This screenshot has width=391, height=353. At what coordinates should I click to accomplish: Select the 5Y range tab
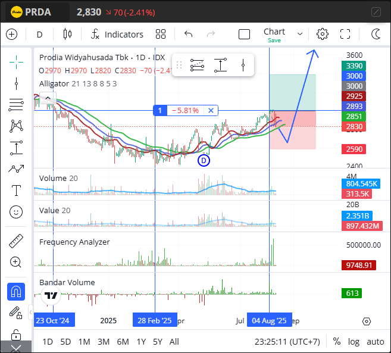(x=158, y=342)
